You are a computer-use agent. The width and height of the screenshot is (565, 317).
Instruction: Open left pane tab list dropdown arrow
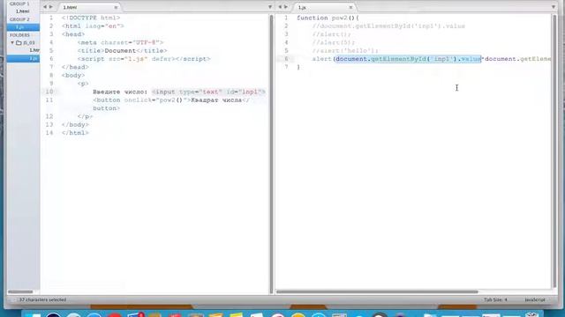tap(270, 7)
